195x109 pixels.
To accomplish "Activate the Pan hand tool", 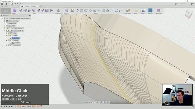I will coord(92,102).
